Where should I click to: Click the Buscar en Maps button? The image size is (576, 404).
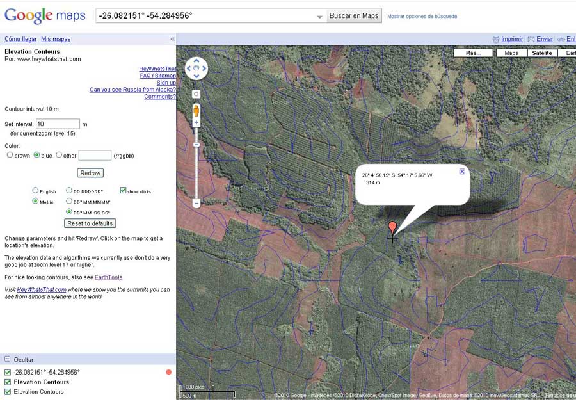click(x=355, y=16)
